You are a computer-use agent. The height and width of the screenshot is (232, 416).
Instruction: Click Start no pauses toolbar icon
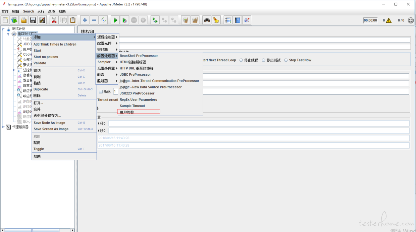pyautogui.click(x=124, y=20)
